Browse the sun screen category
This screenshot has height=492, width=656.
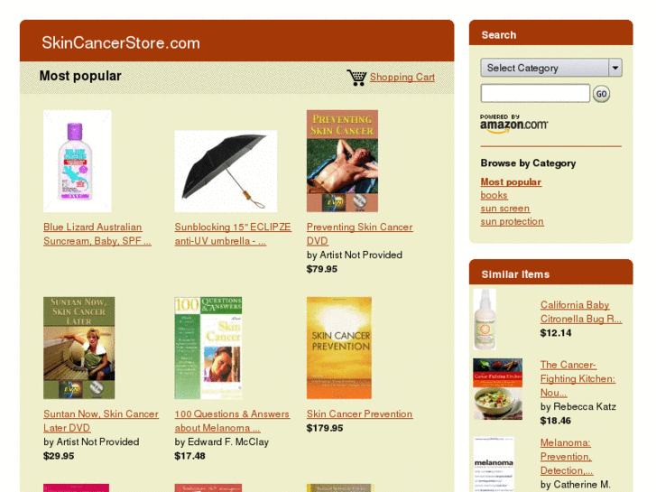click(x=505, y=209)
